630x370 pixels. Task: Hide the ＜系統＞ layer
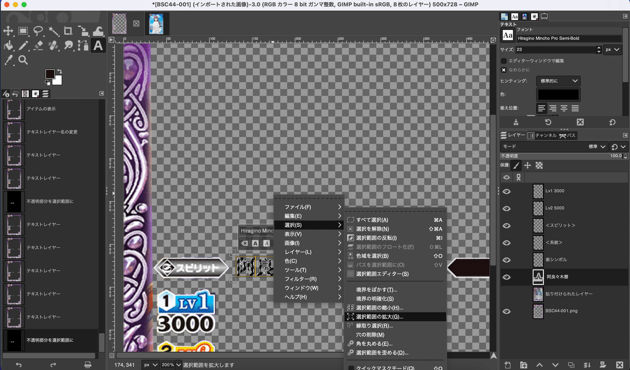(x=507, y=242)
